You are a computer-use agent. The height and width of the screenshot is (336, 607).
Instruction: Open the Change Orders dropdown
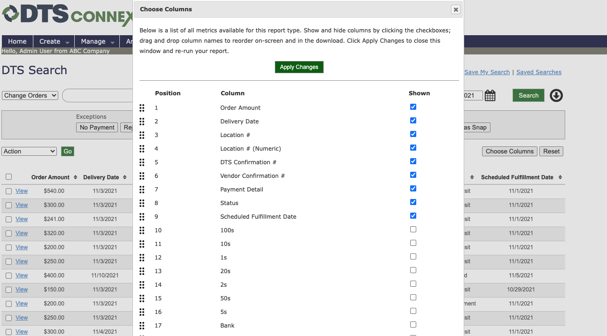pos(30,95)
